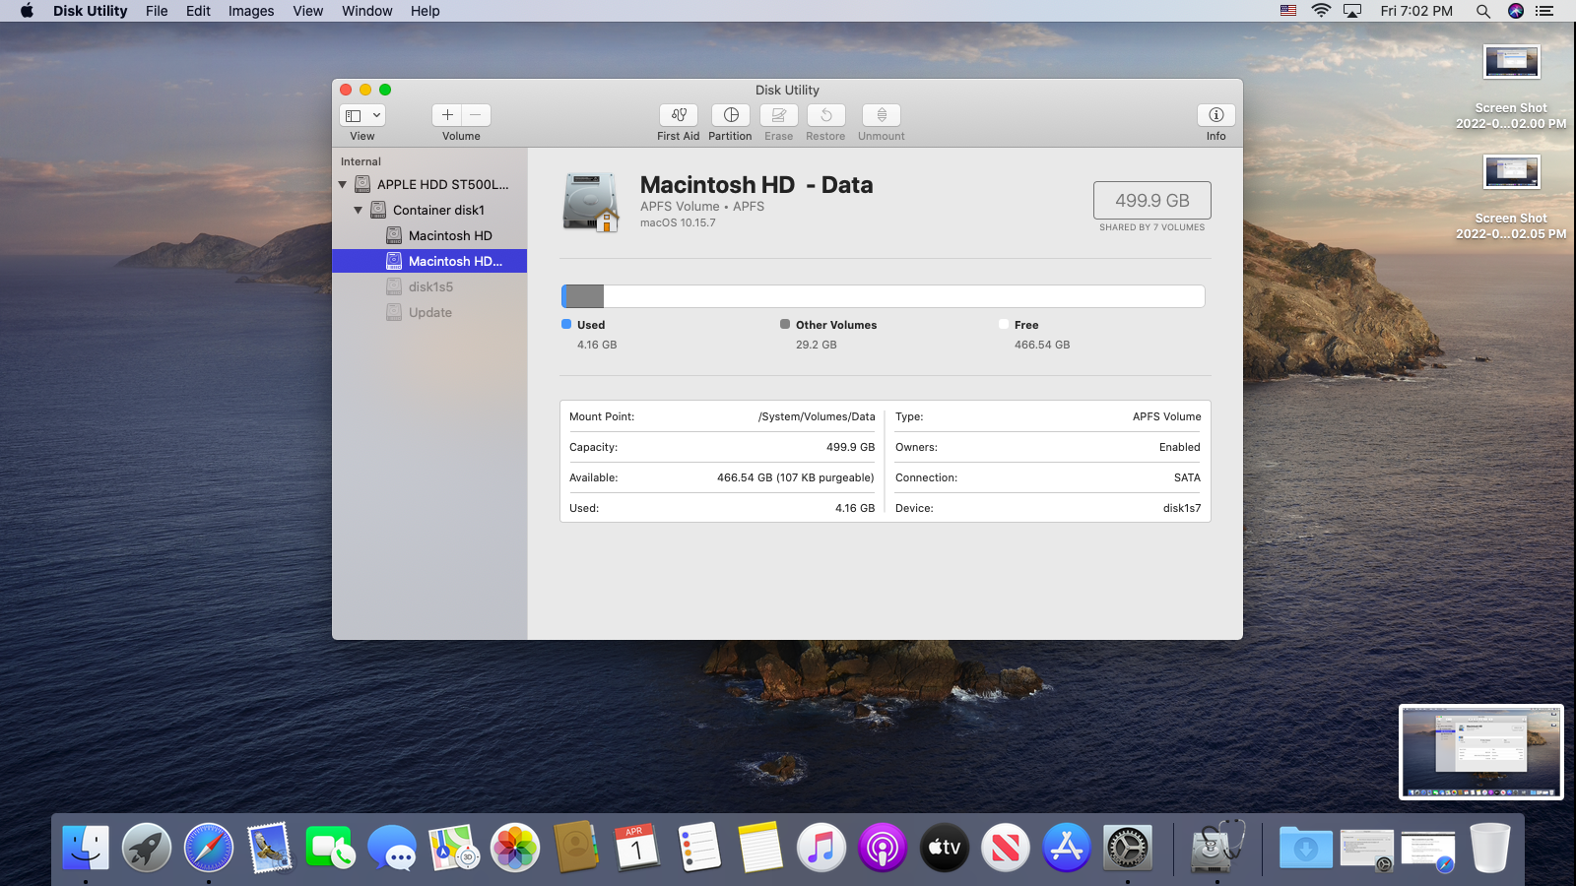This screenshot has width=1576, height=886.
Task: Click the Connection value SATA
Action: (x=1187, y=477)
